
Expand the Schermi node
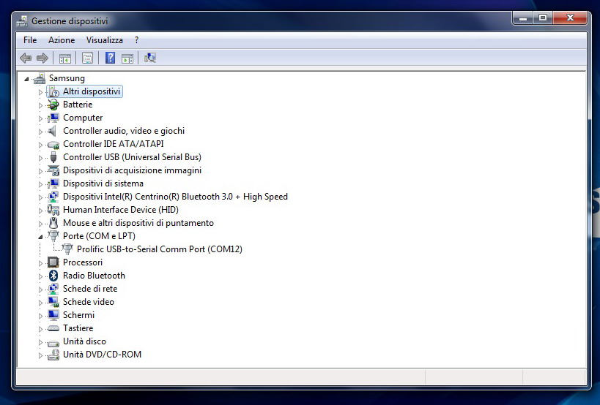[x=40, y=316]
